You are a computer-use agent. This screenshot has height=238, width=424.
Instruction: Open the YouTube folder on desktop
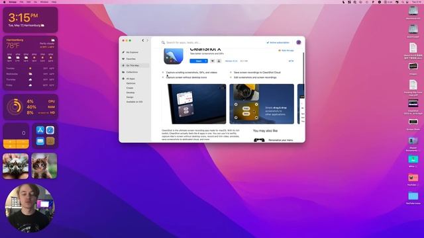(413, 178)
